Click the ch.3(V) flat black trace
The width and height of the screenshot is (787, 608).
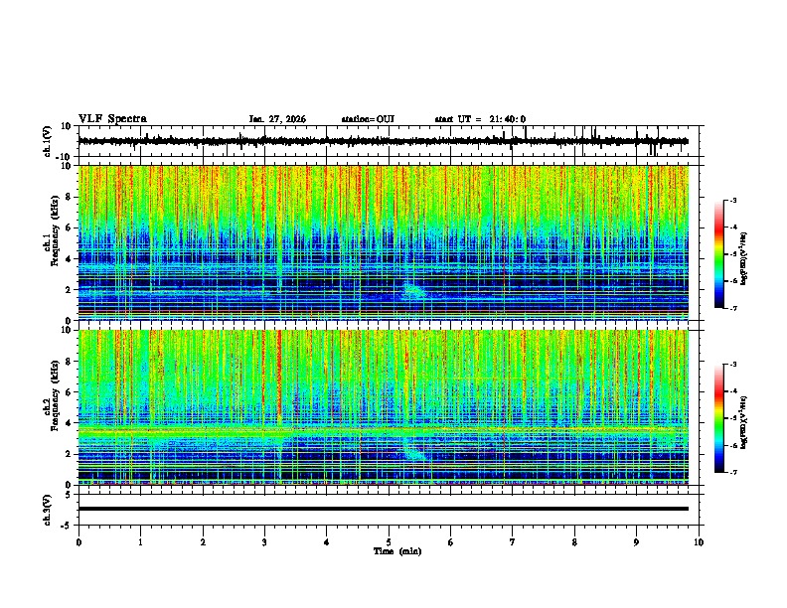pyautogui.click(x=384, y=509)
